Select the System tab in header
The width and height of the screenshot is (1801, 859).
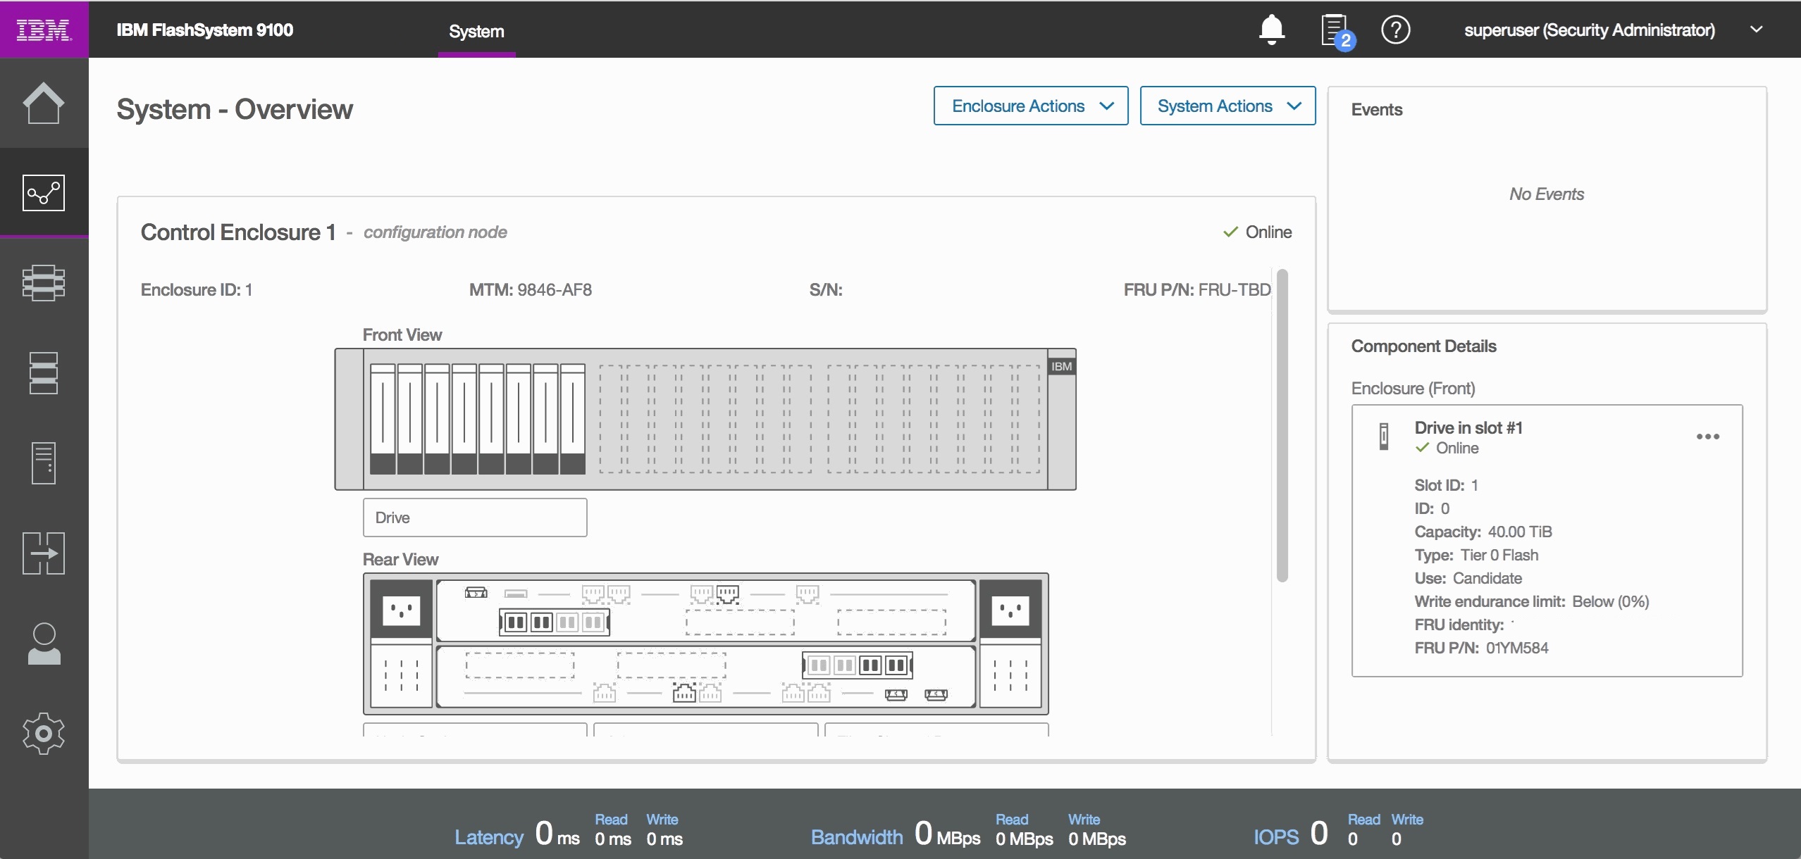(x=476, y=31)
